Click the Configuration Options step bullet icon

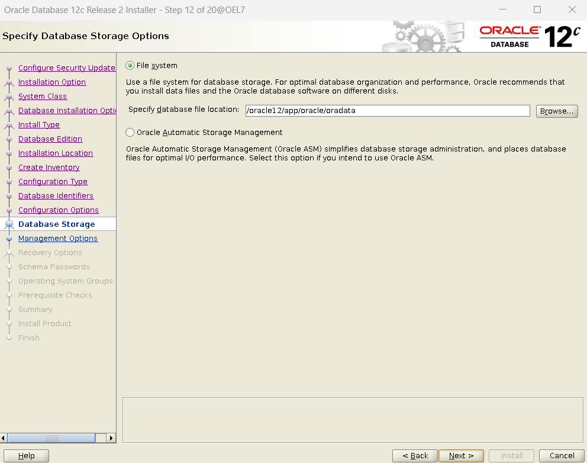(9, 210)
